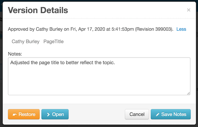The height and width of the screenshot is (127, 198).
Task: Click the Less link to collapse details
Action: pyautogui.click(x=181, y=29)
